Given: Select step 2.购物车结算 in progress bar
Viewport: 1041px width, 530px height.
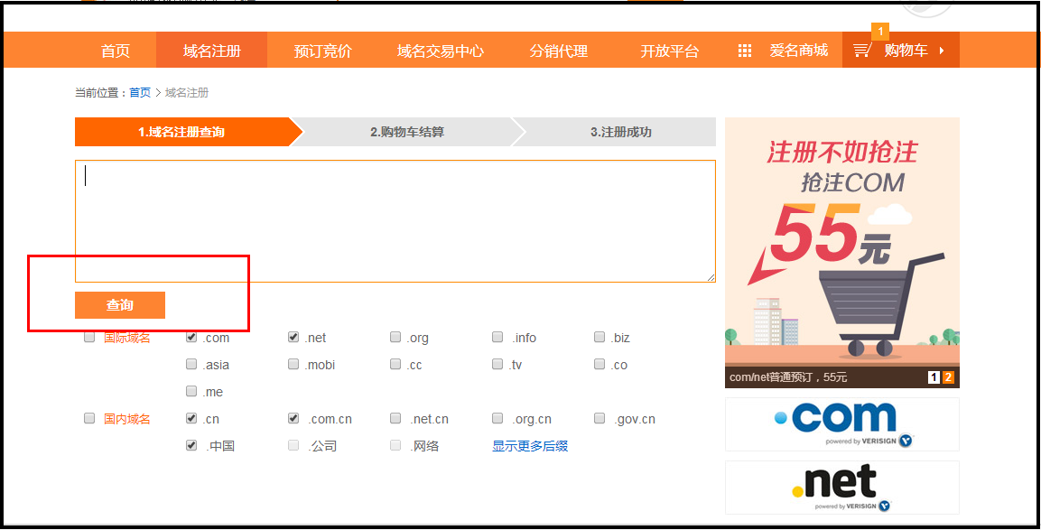Looking at the screenshot, I should point(407,132).
